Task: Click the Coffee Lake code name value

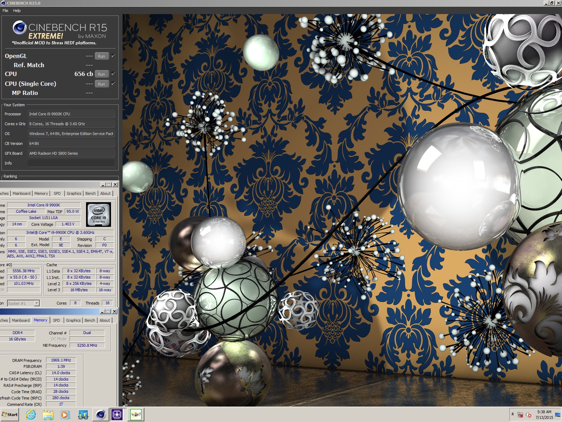Action: [x=26, y=211]
